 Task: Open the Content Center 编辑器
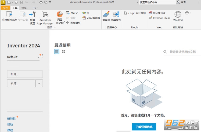(x=106, y=16)
